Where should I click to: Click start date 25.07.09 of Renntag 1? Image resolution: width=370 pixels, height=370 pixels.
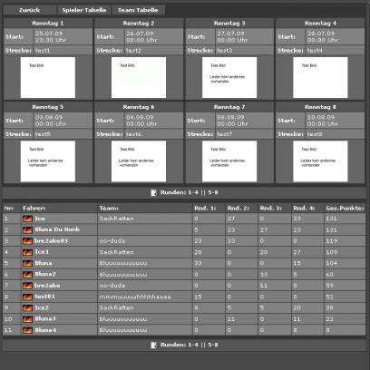pos(49,34)
